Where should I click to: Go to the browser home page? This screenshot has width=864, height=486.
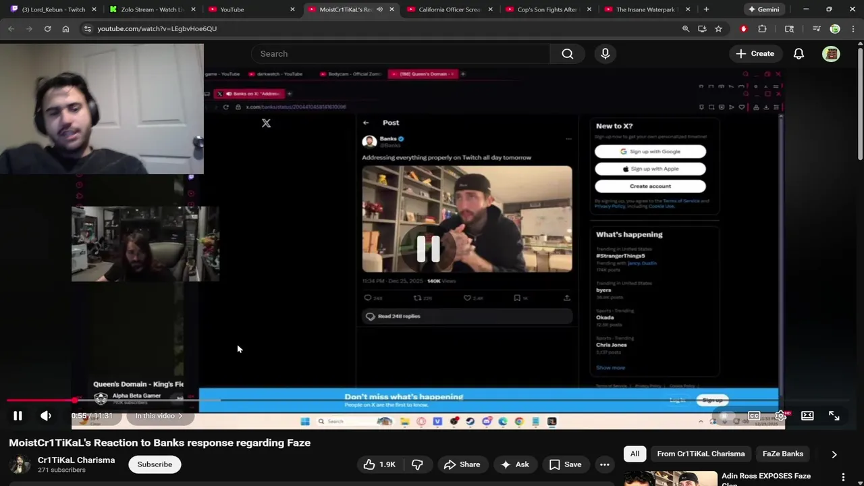[x=65, y=29]
